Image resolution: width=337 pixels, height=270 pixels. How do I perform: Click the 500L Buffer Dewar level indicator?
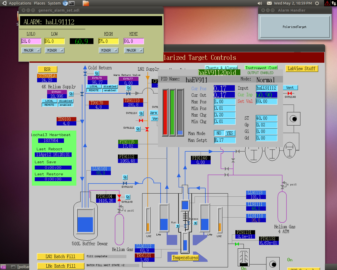click(x=85, y=221)
